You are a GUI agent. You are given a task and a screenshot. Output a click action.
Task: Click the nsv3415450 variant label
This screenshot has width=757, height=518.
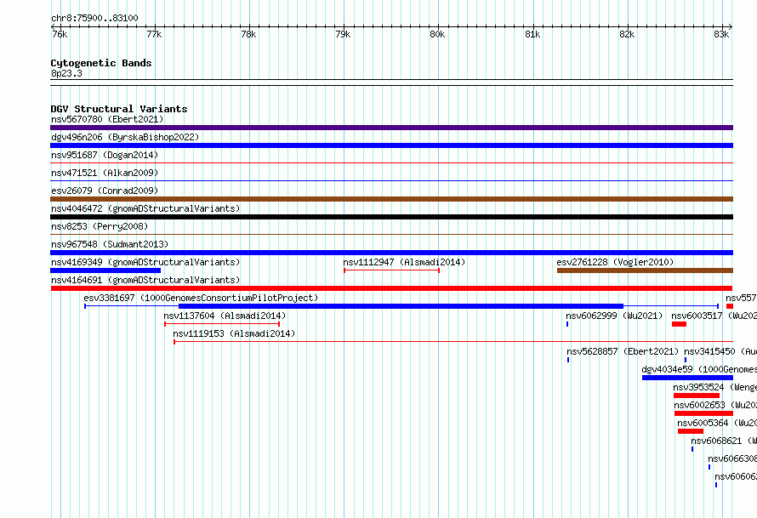[x=720, y=351]
